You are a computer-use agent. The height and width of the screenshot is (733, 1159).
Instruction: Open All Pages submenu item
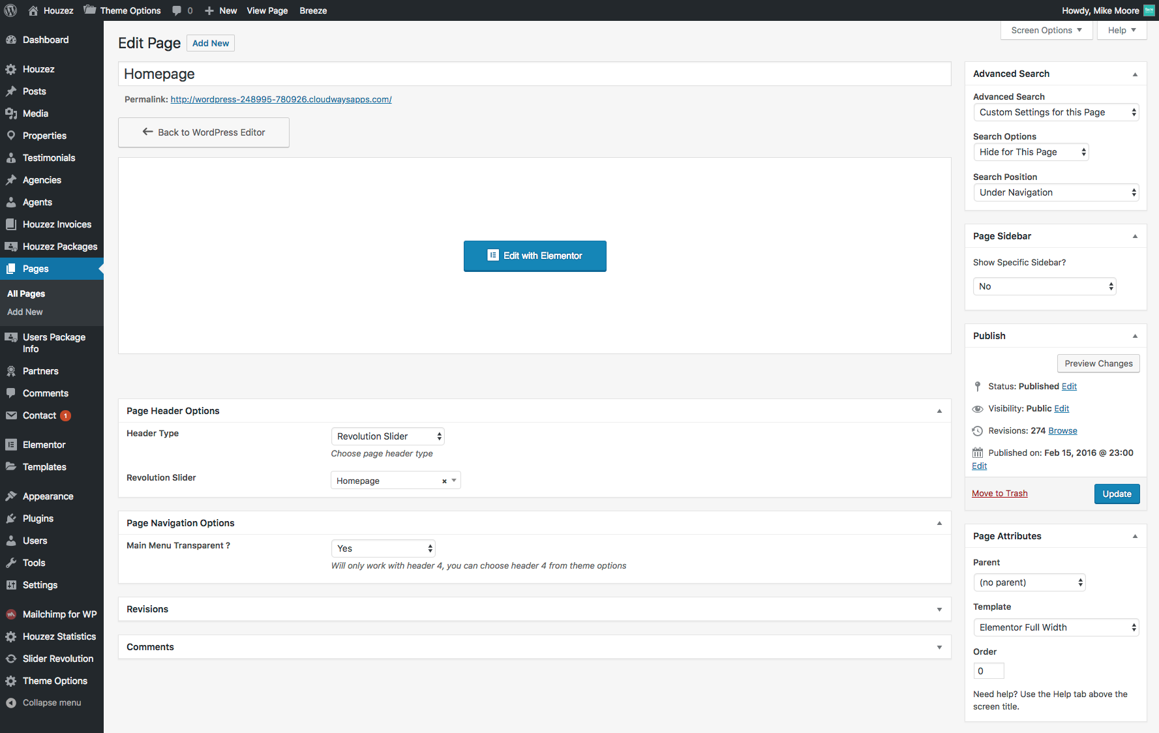coord(26,294)
